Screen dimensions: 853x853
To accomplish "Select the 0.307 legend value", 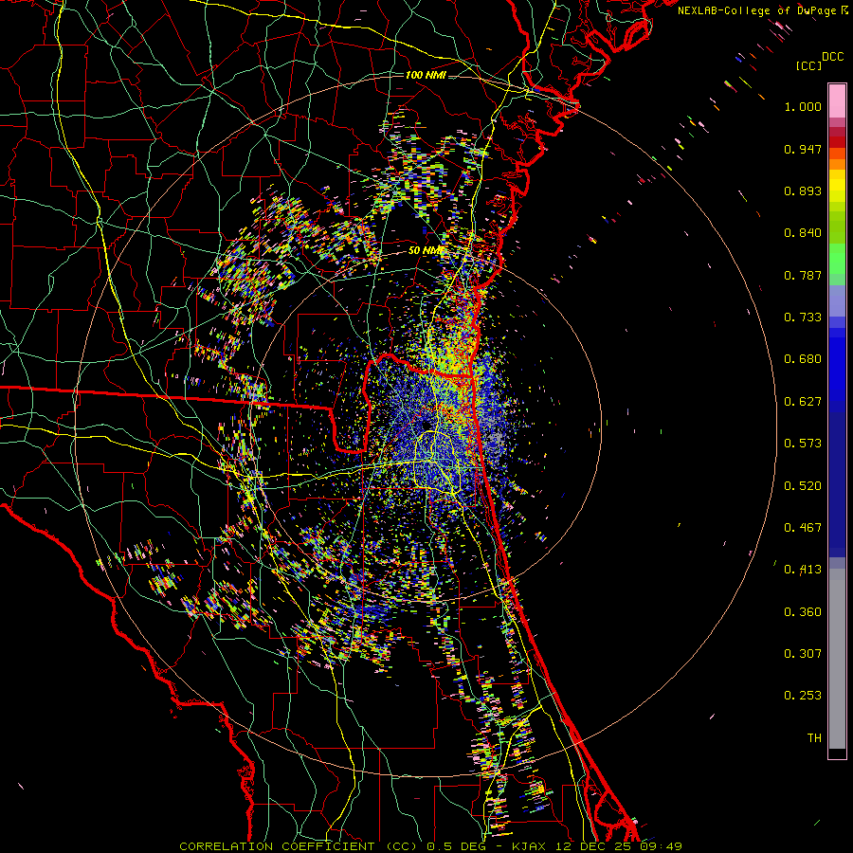I will [x=803, y=654].
